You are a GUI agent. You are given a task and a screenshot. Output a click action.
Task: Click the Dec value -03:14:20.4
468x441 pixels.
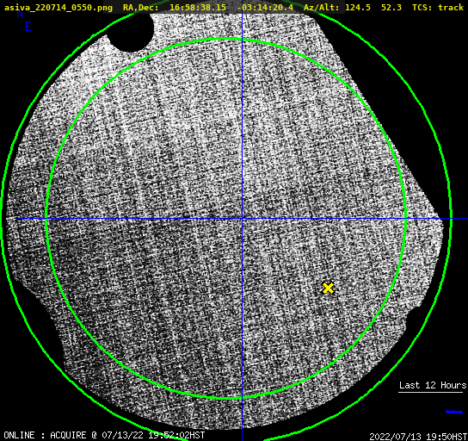[x=265, y=8]
